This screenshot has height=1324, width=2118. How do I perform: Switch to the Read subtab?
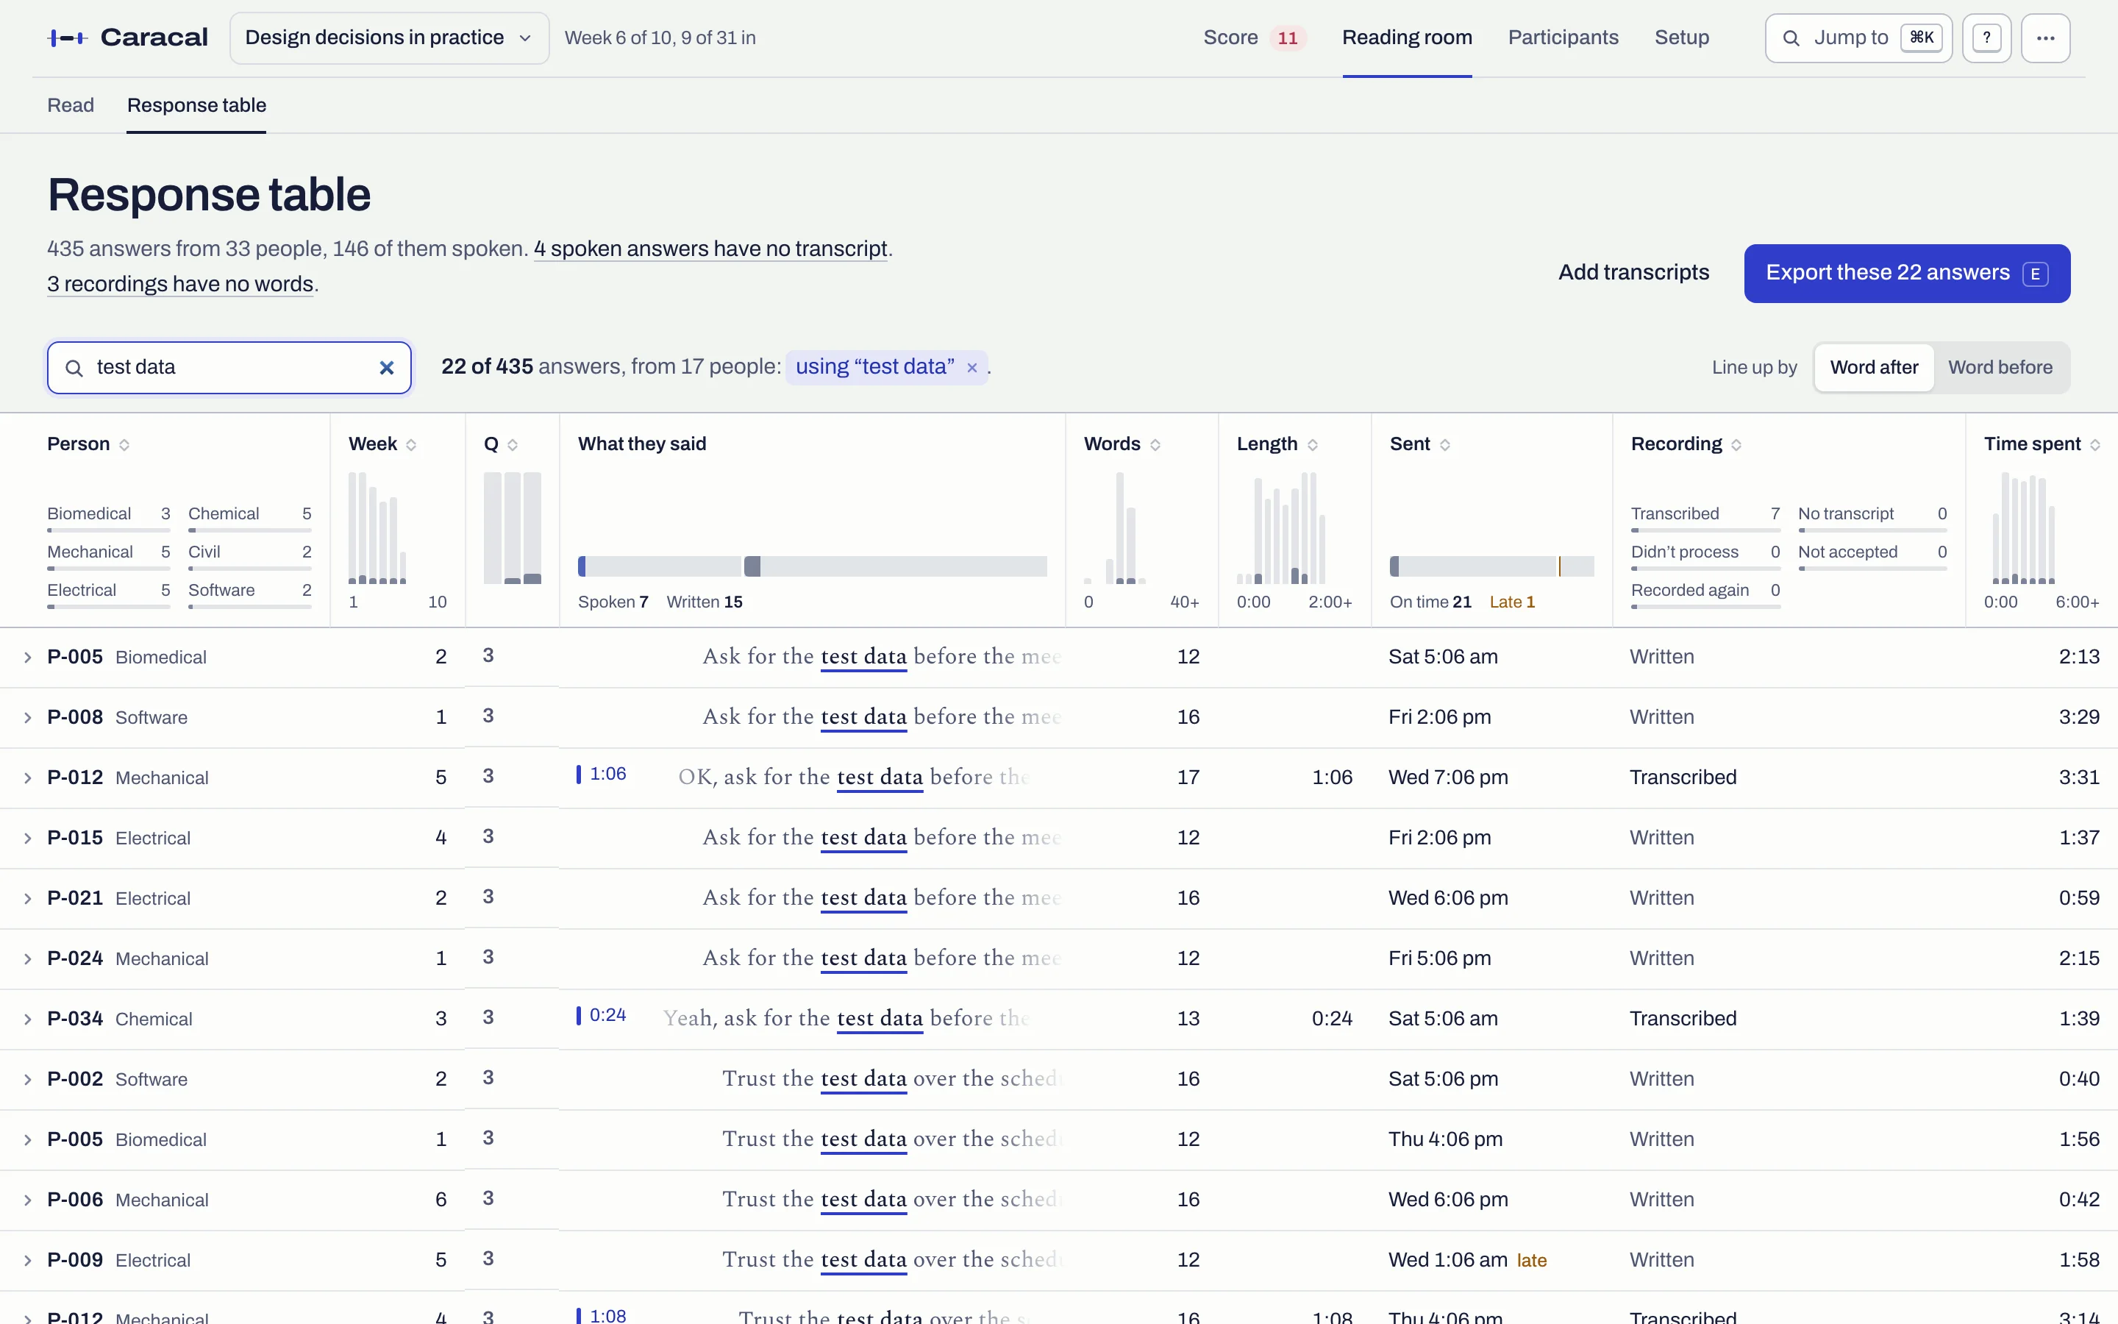[70, 105]
